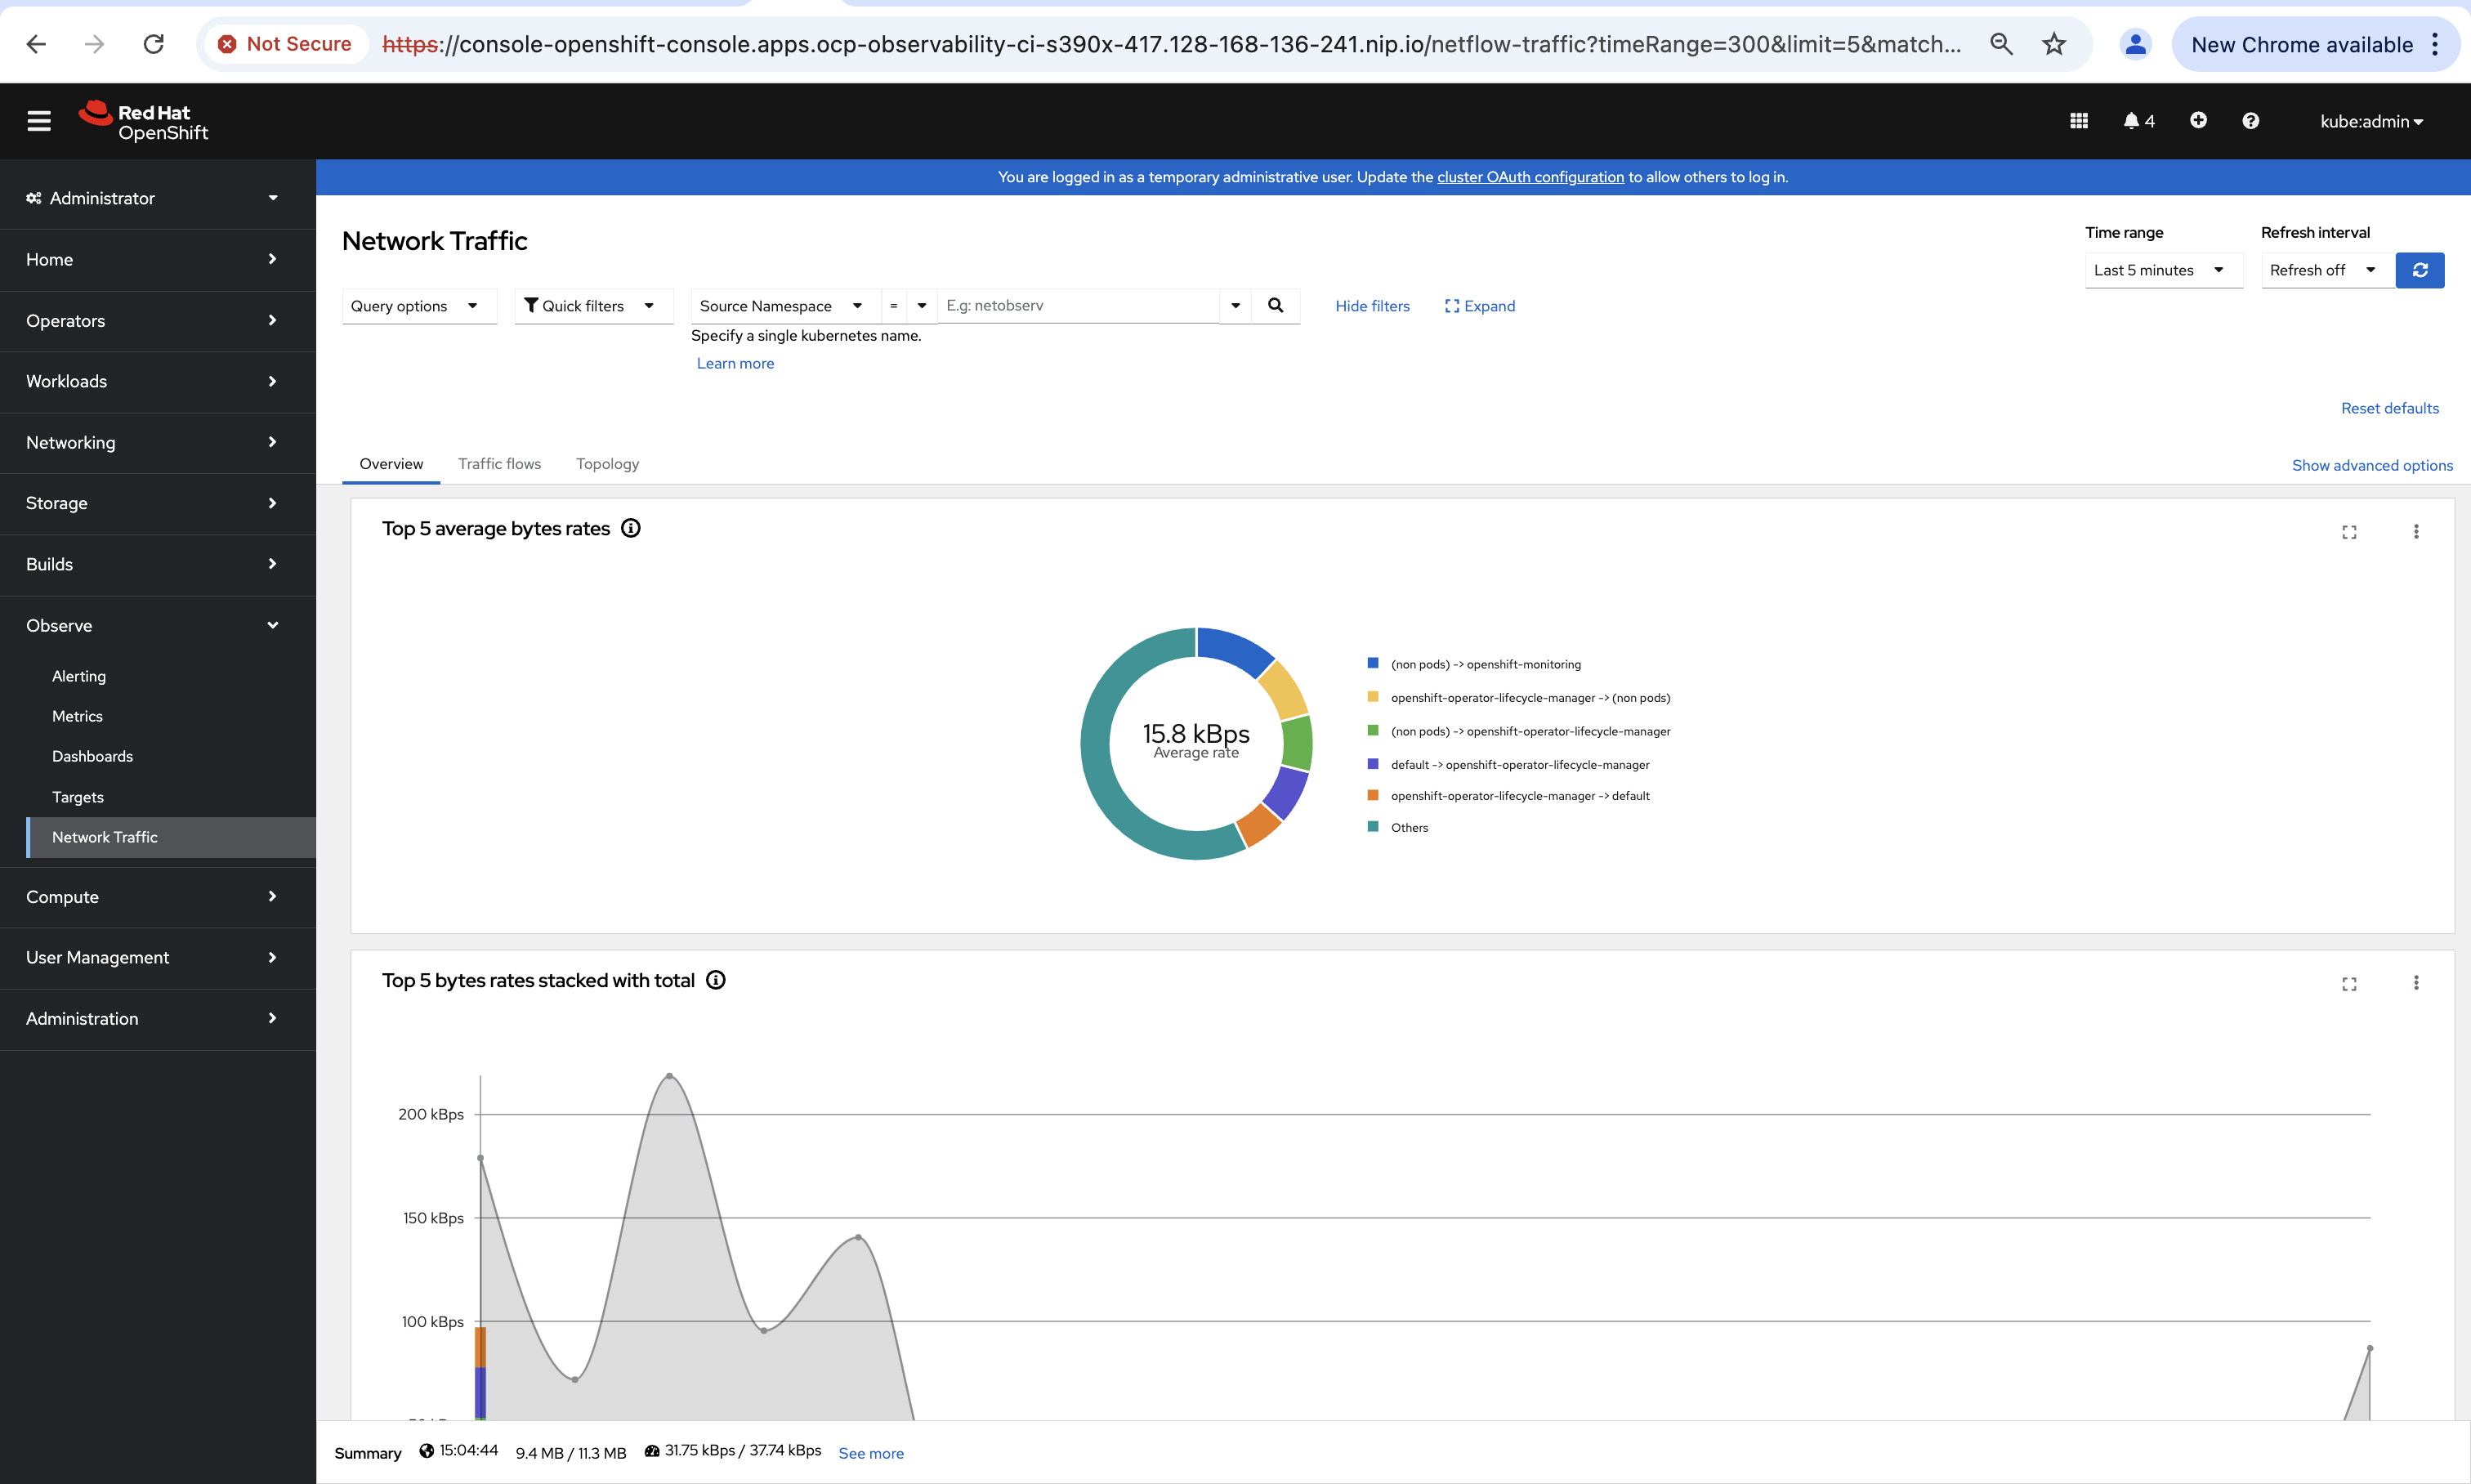This screenshot has height=1484, width=2471.
Task: Toggle the Others legend entry in donut chart
Action: click(1408, 828)
